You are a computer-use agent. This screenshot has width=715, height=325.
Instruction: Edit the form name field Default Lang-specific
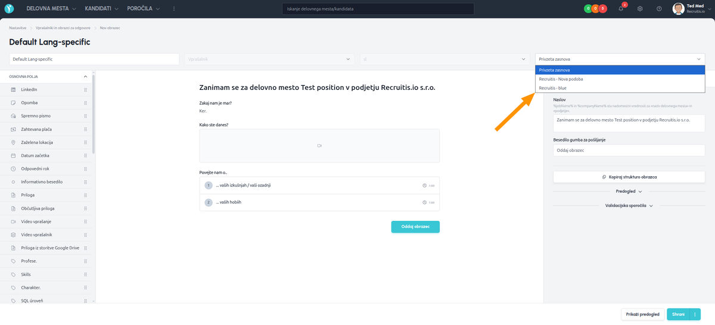coord(94,59)
